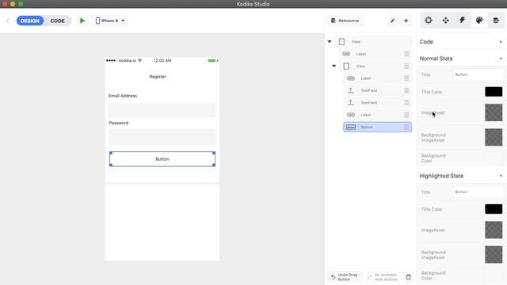Select the Password label on canvas
This screenshot has width=507, height=285.
pos(119,123)
